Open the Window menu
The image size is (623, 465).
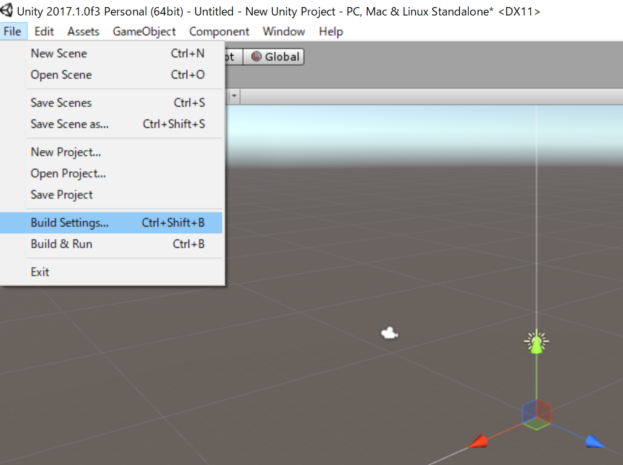(x=284, y=32)
